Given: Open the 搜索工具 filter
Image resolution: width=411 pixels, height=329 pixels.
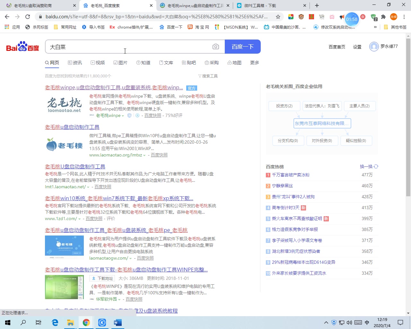Looking at the screenshot, I should coord(208,76).
